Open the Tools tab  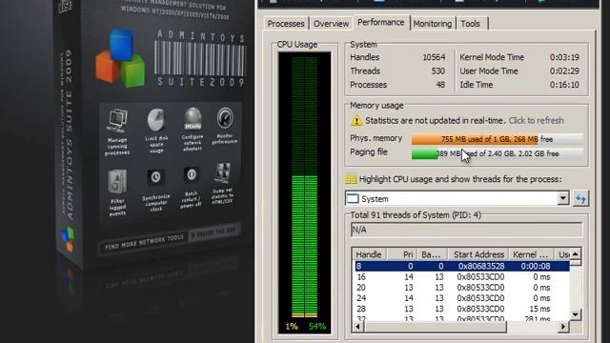470,24
